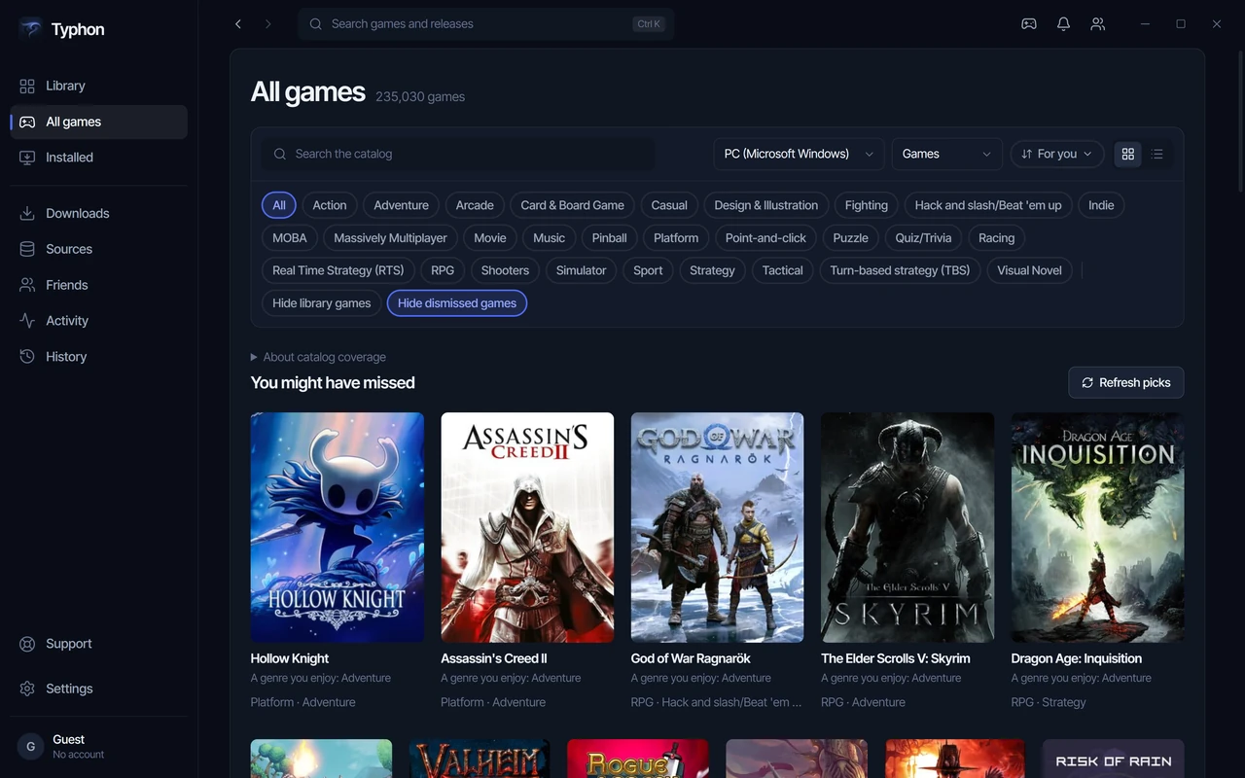Toggle the Visual Novel genre filter
The image size is (1245, 778).
click(1029, 270)
